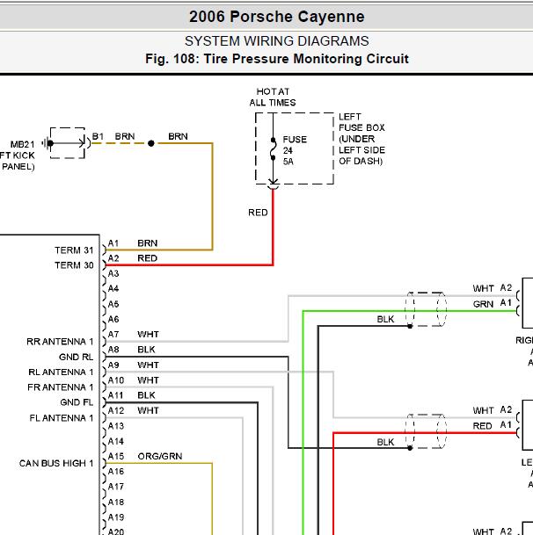Click pin label "A15"
The height and width of the screenshot is (535, 533).
(116, 456)
